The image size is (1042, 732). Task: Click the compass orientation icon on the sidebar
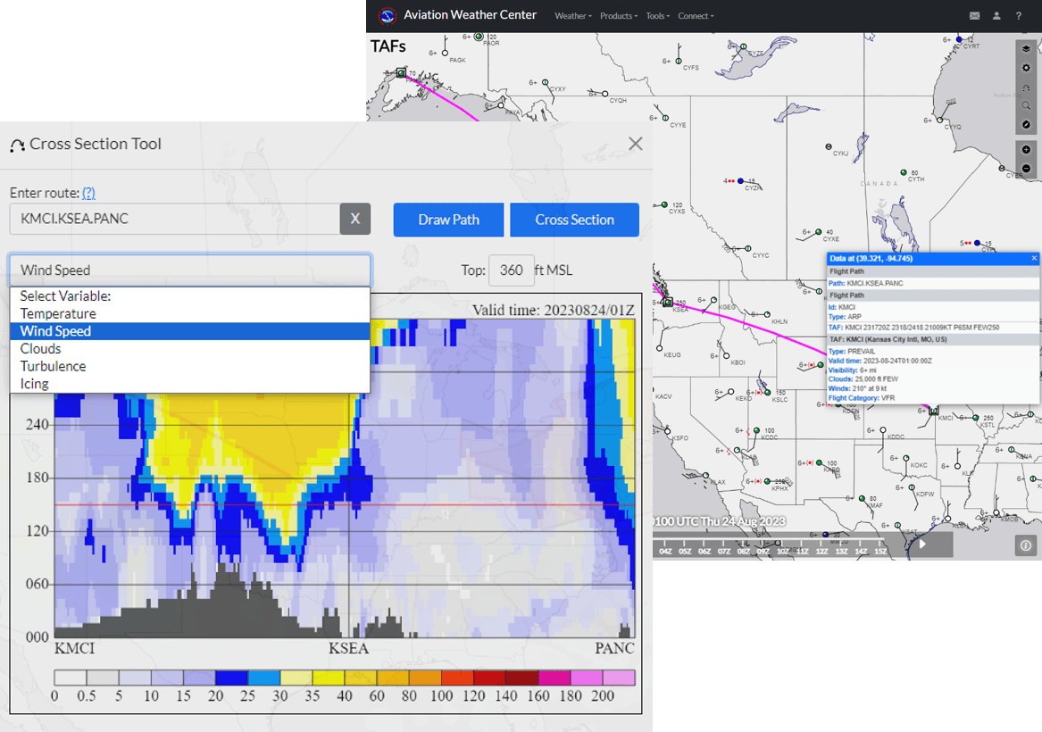1026,125
